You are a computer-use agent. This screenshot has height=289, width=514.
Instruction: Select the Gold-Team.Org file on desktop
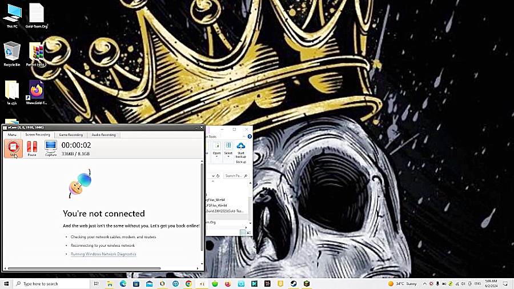[37, 16]
